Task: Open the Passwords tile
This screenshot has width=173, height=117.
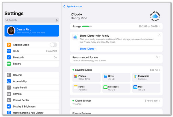Action: point(146,77)
